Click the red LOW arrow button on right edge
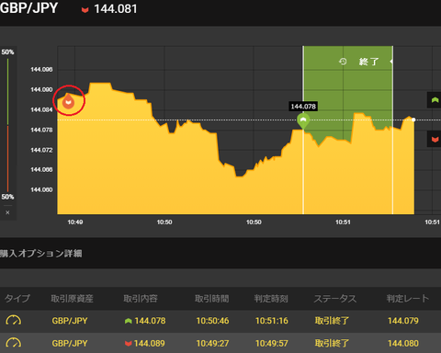The height and width of the screenshot is (353, 441). point(435,140)
